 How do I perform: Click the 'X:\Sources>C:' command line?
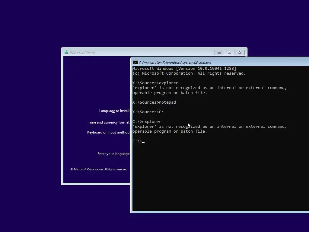click(x=148, y=112)
